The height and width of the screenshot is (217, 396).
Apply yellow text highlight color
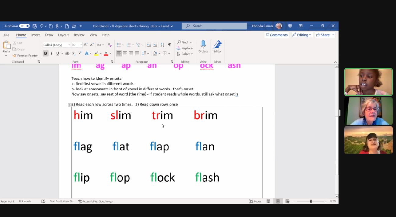point(96,53)
